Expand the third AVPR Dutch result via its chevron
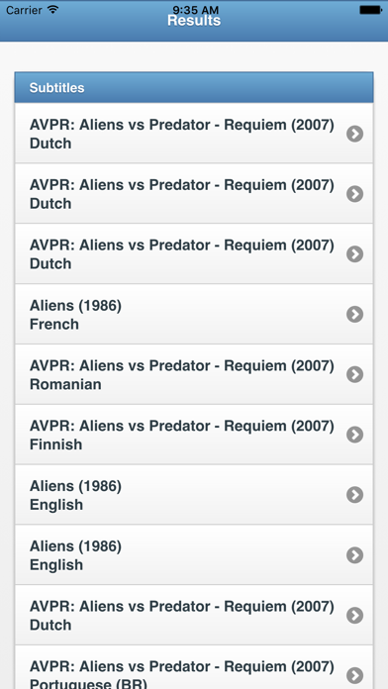Image resolution: width=388 pixels, height=689 pixels. point(354,254)
